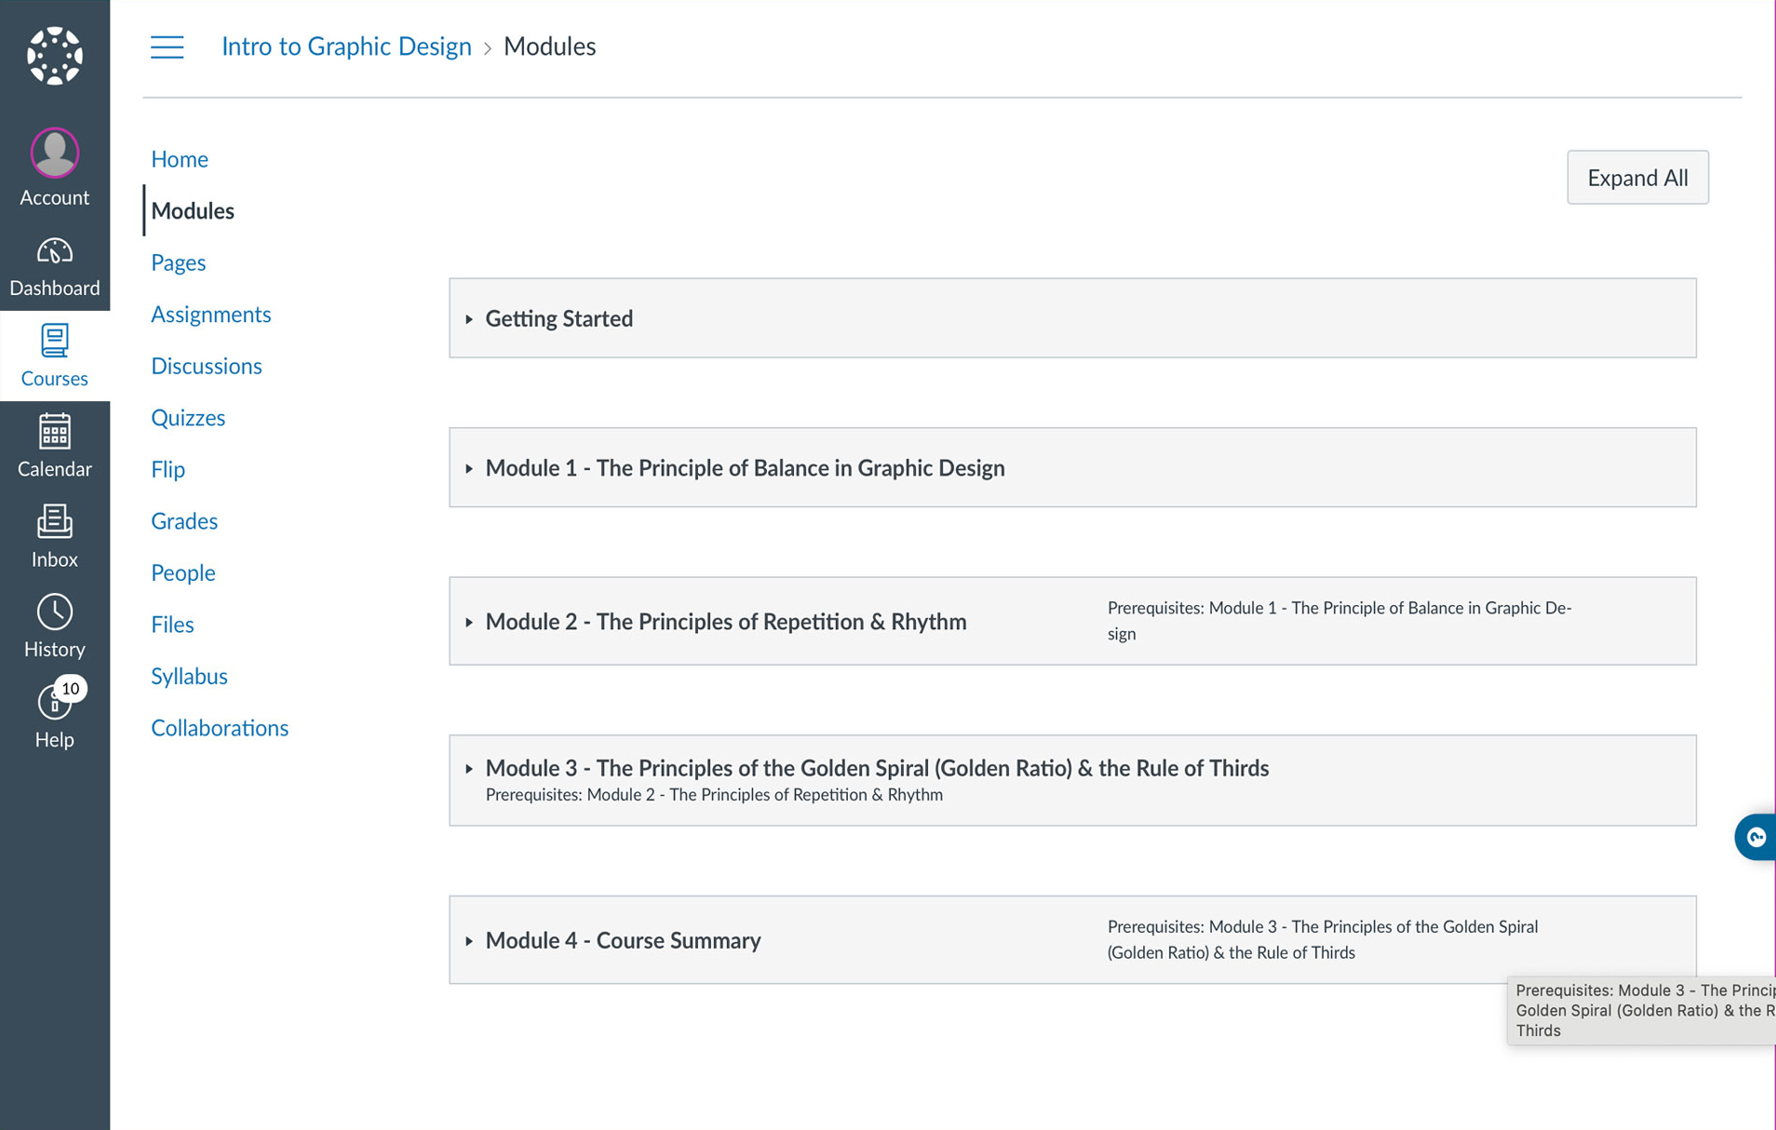Expand Module 2 Repetition & Rhythm
This screenshot has height=1130, width=1776.
click(470, 622)
